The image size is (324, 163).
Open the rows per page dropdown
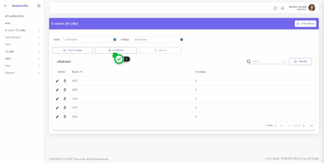[x=271, y=126]
